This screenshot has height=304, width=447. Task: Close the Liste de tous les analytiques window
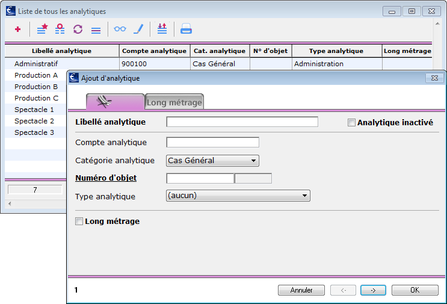click(431, 11)
